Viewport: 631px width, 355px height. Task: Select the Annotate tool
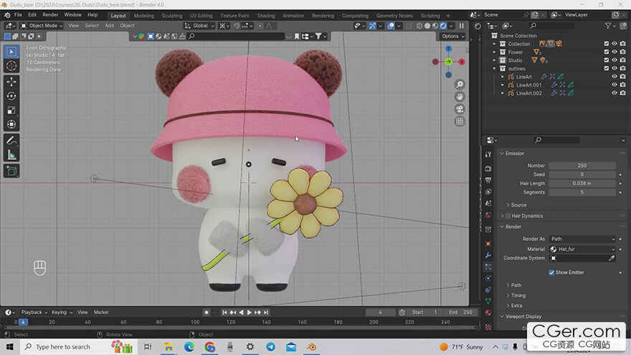pyautogui.click(x=11, y=141)
